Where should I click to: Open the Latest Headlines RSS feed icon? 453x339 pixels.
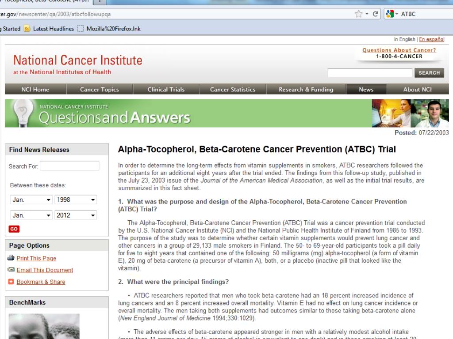point(27,28)
